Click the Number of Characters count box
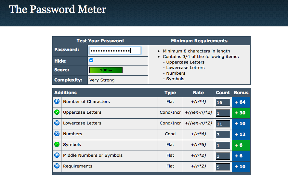 pyautogui.click(x=223, y=102)
